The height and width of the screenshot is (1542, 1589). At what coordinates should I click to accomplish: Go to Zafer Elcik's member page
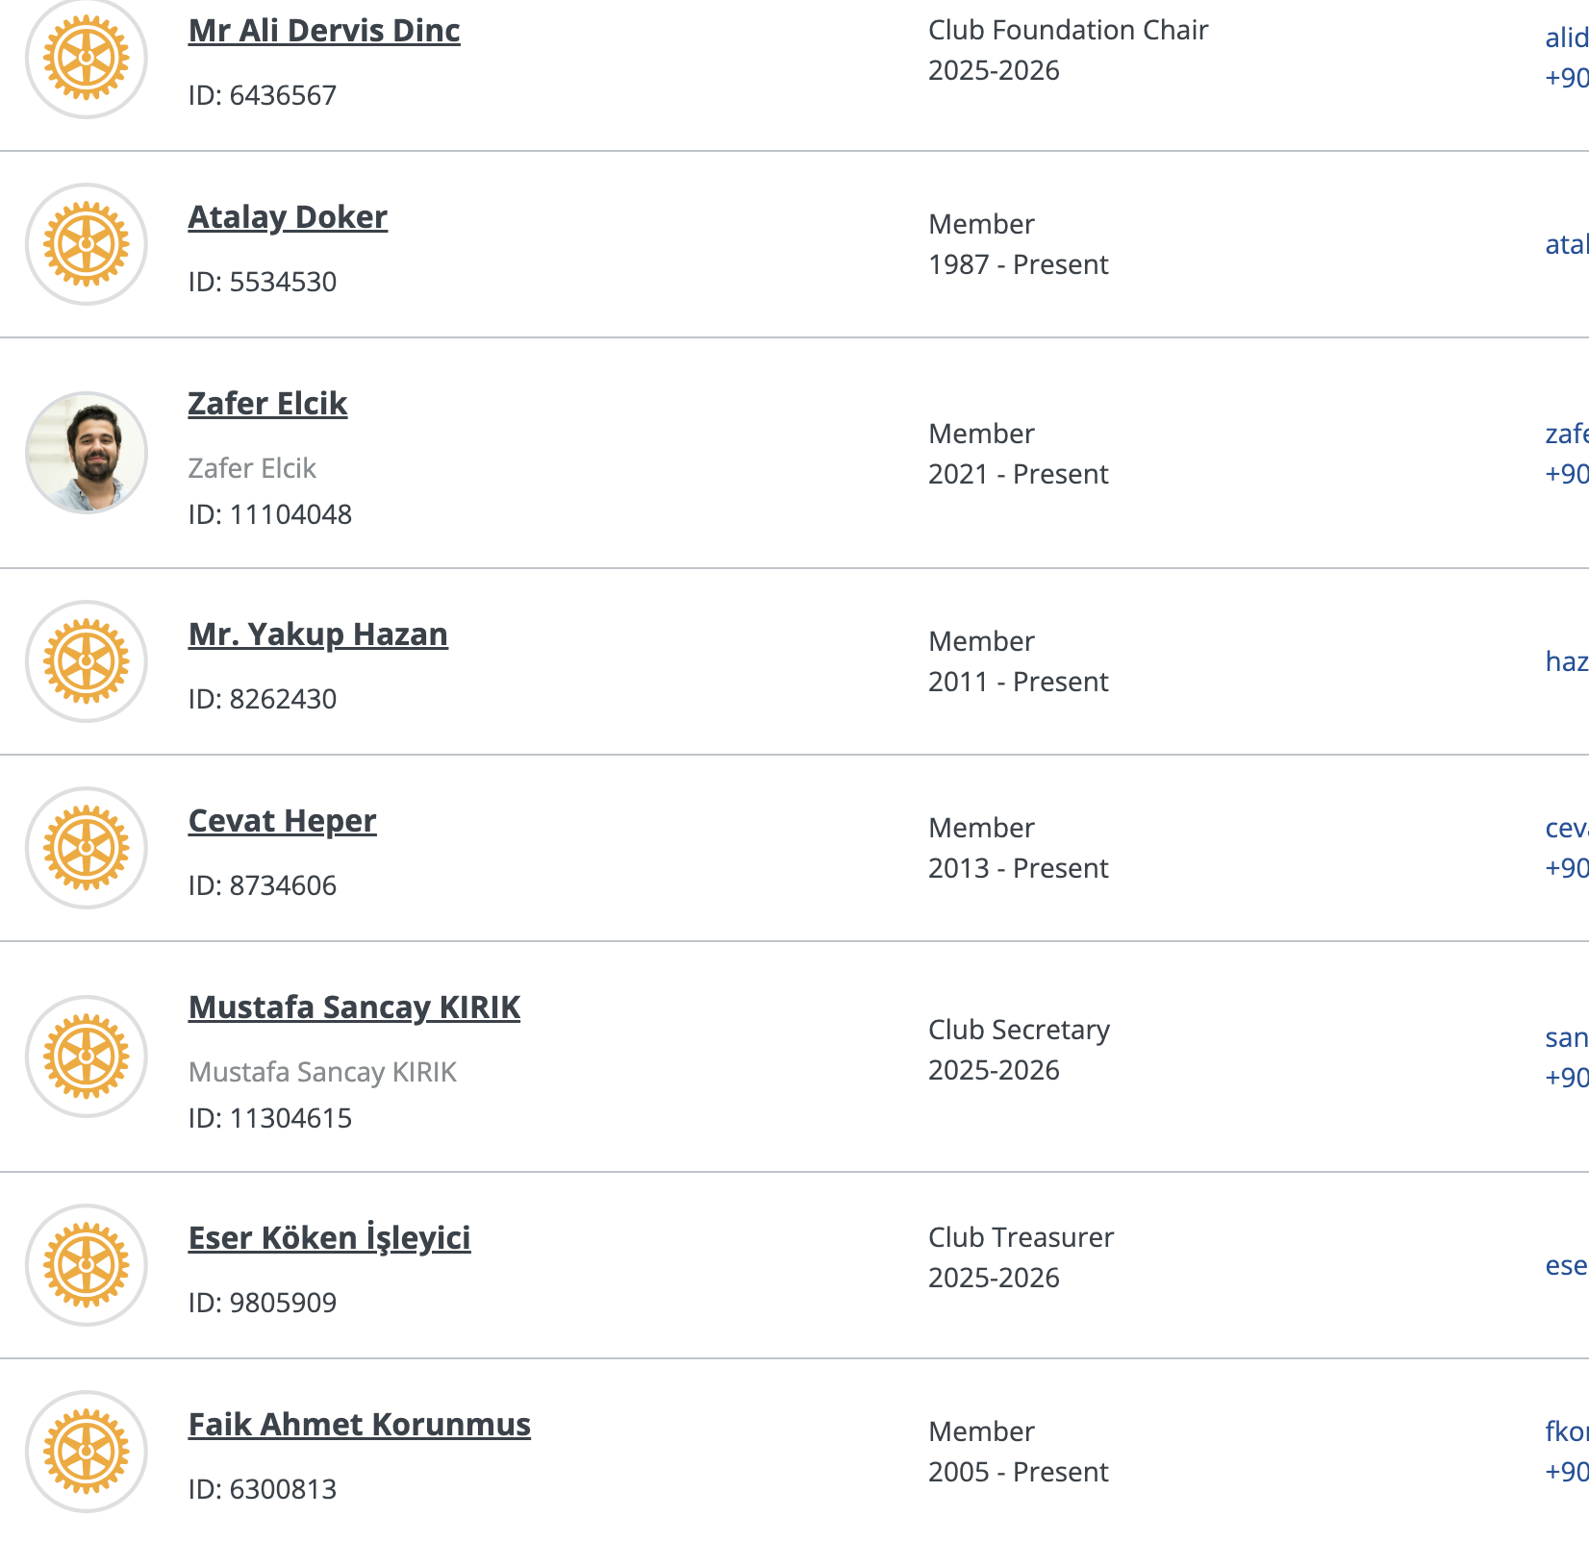pos(267,404)
